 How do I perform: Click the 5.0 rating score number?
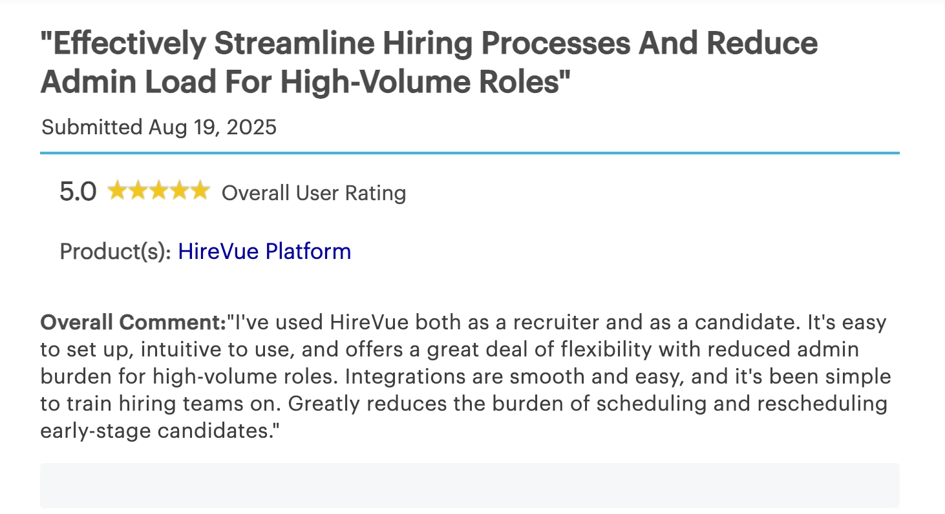78,192
